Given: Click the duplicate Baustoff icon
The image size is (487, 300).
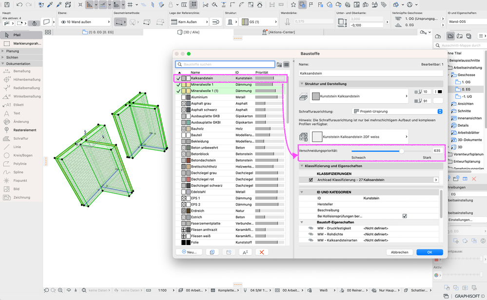Looking at the screenshot, I should pyautogui.click(x=212, y=252).
